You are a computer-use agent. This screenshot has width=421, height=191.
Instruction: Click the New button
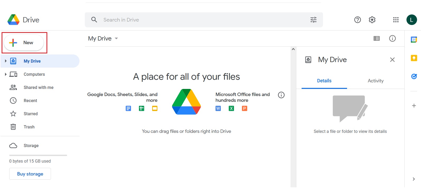(24, 43)
